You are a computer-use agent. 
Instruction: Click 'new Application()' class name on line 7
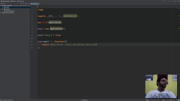click(x=56, y=29)
